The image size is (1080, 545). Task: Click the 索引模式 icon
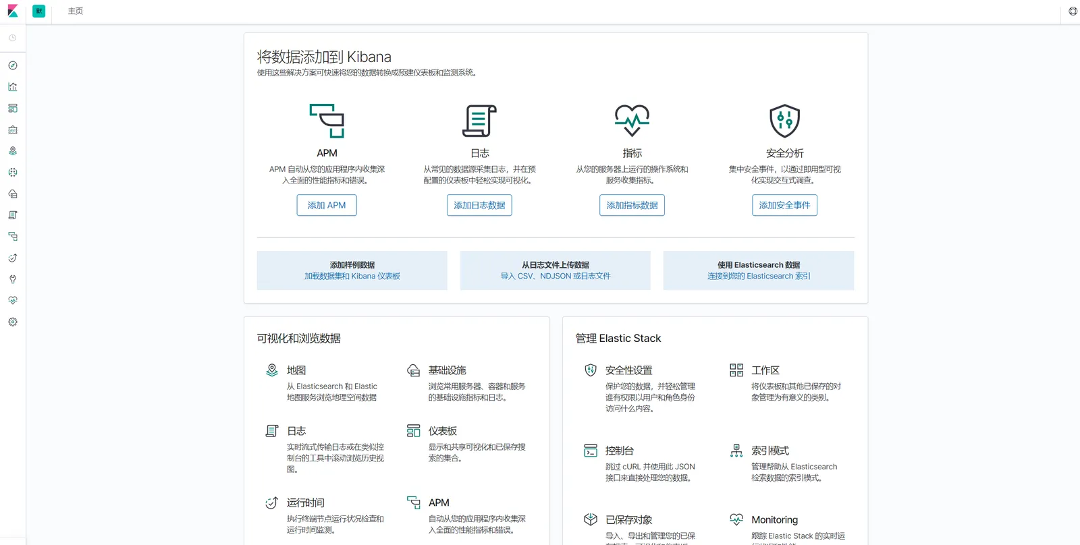[736, 451]
